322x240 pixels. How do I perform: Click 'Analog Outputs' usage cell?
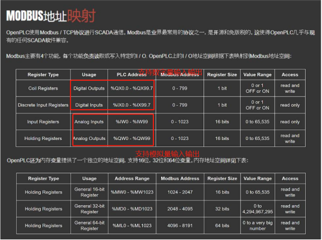89,138
